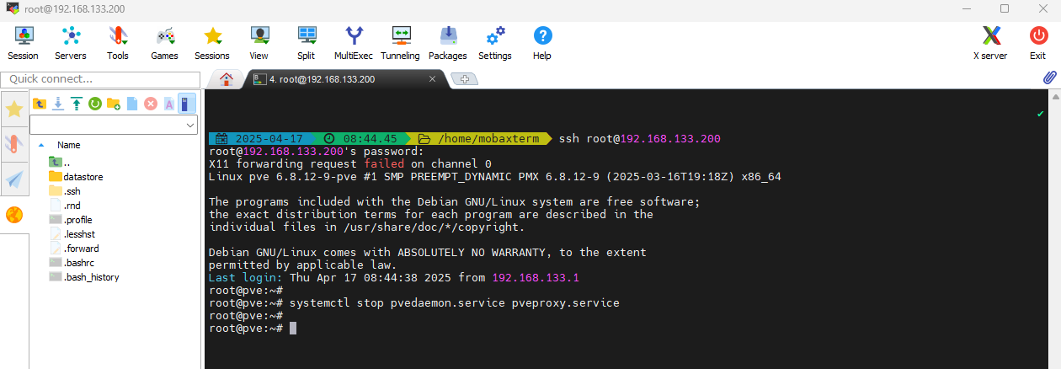Switch to the home tab
This screenshot has height=369, width=1061.
pos(226,79)
